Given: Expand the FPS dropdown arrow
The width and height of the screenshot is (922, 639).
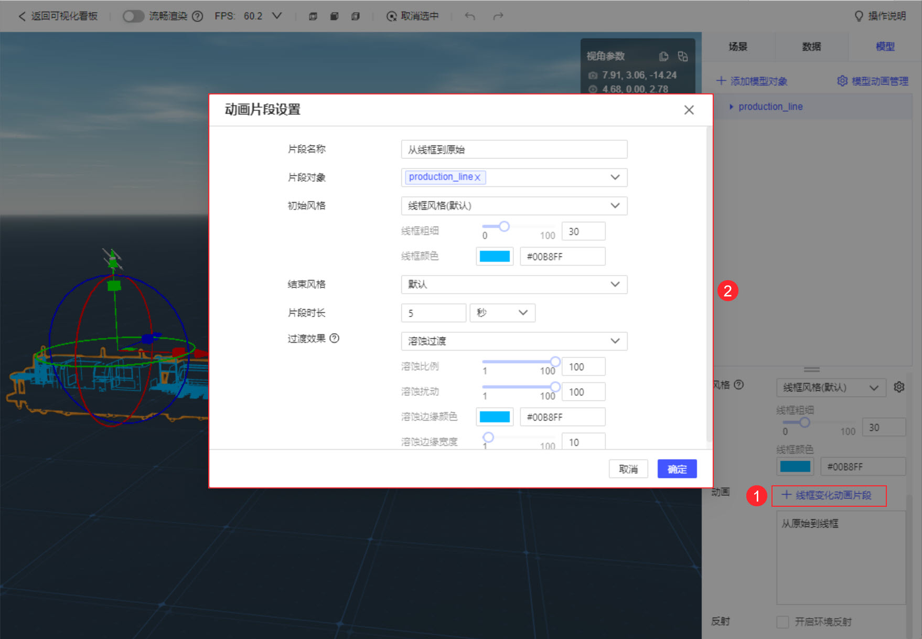Looking at the screenshot, I should (276, 16).
